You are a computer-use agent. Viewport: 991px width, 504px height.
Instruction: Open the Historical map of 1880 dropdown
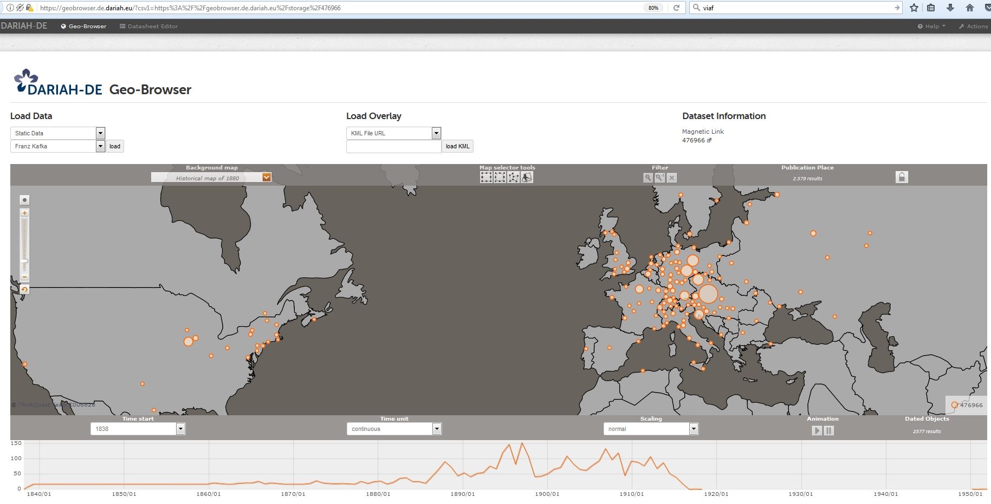point(211,178)
